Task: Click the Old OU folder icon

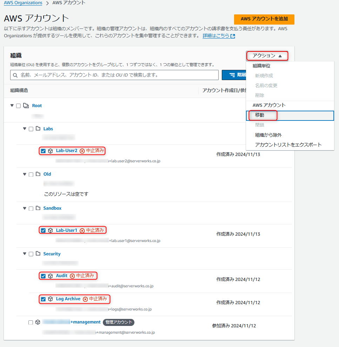Action: point(38,174)
